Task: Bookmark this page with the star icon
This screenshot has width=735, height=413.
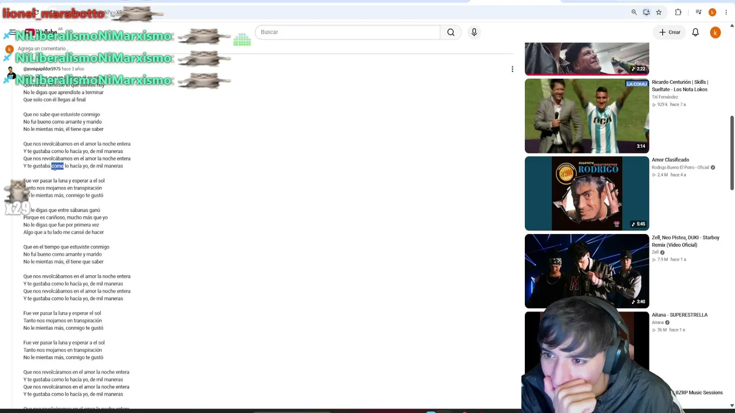Action: pos(659,12)
